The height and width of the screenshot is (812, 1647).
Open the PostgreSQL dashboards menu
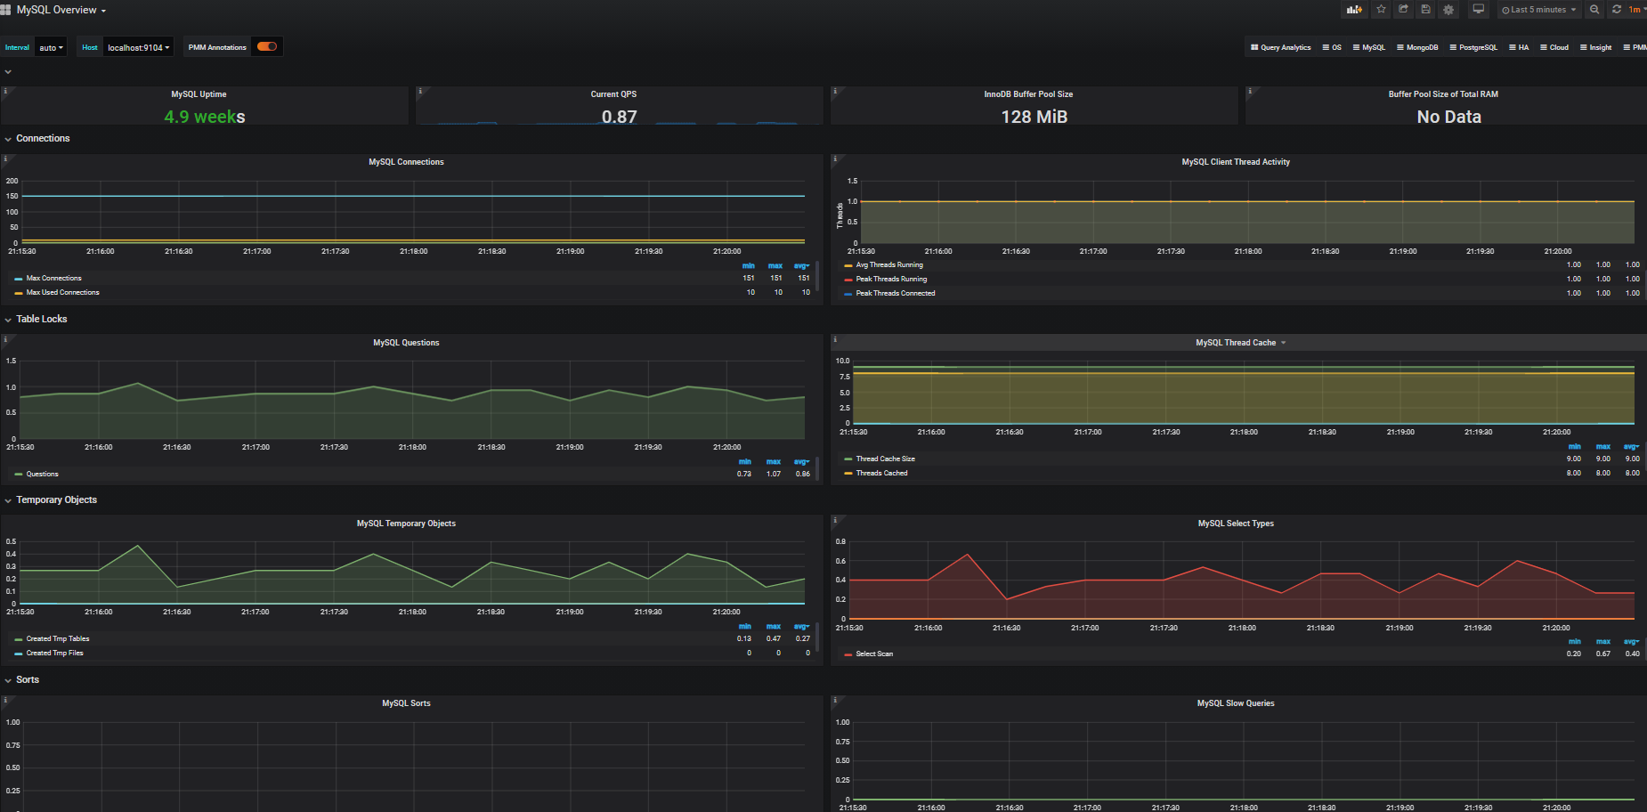coord(1473,46)
